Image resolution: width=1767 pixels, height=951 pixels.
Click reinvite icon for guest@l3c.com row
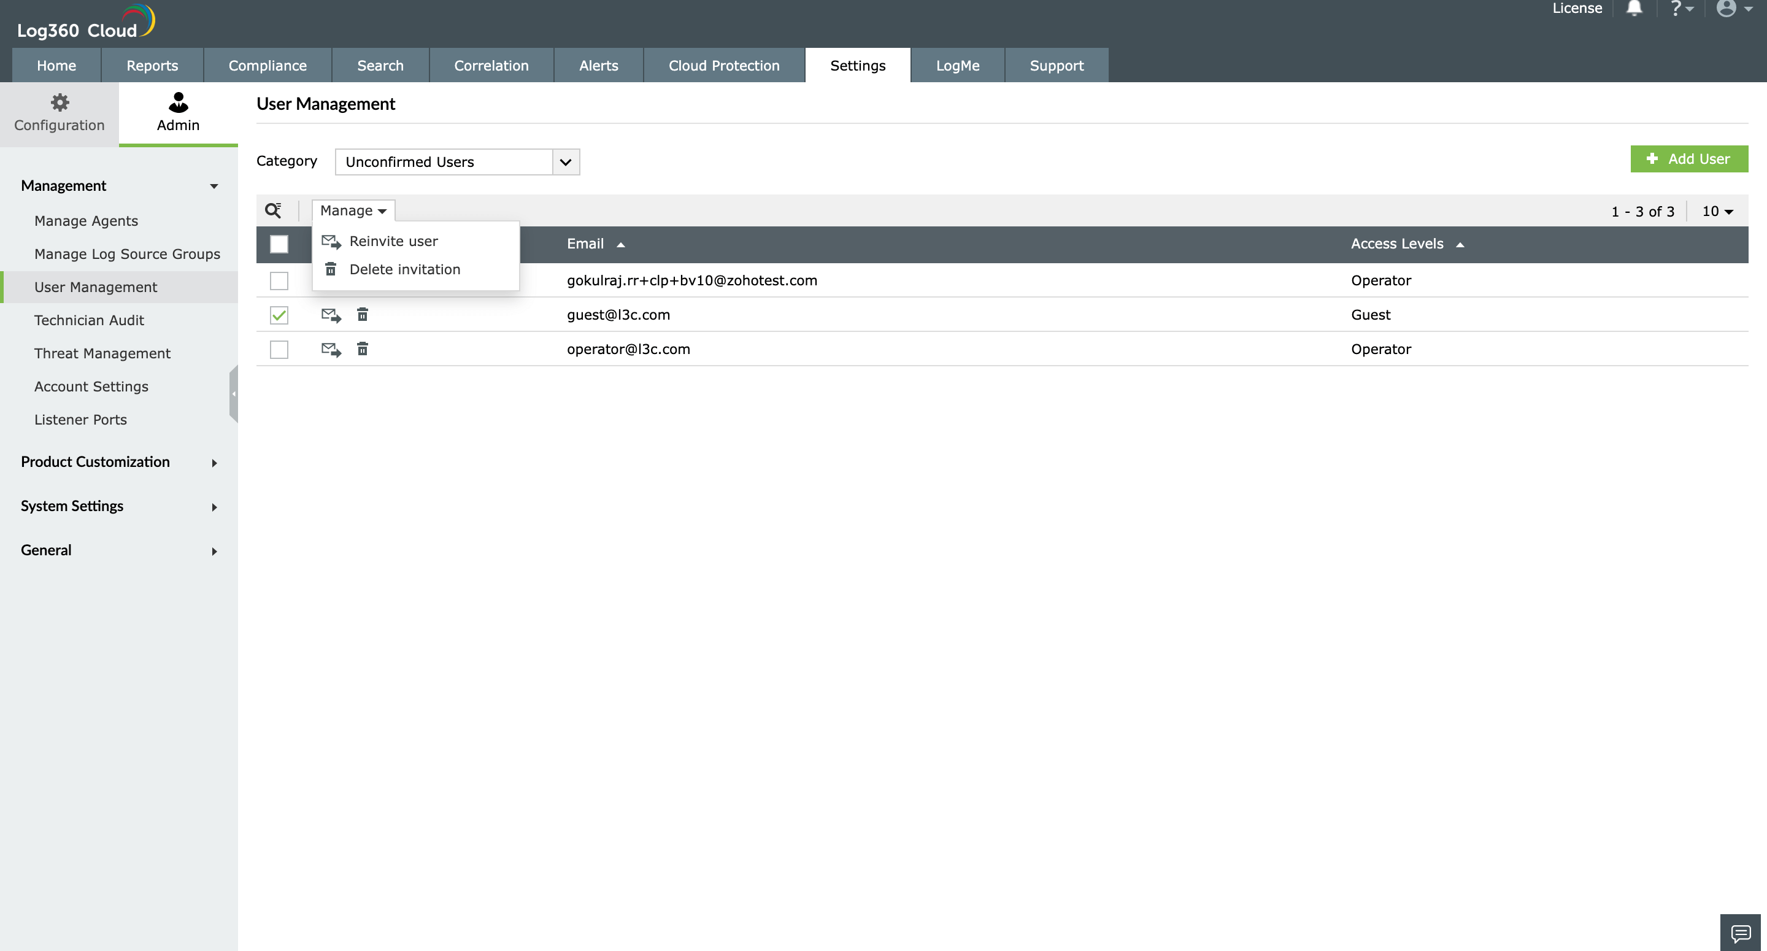(331, 315)
